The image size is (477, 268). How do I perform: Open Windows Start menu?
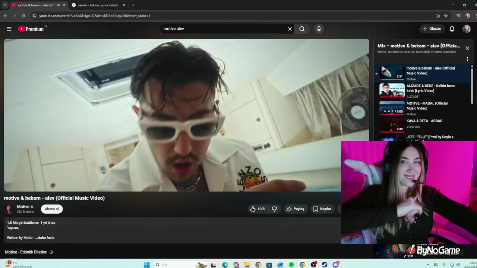[x=147, y=265]
